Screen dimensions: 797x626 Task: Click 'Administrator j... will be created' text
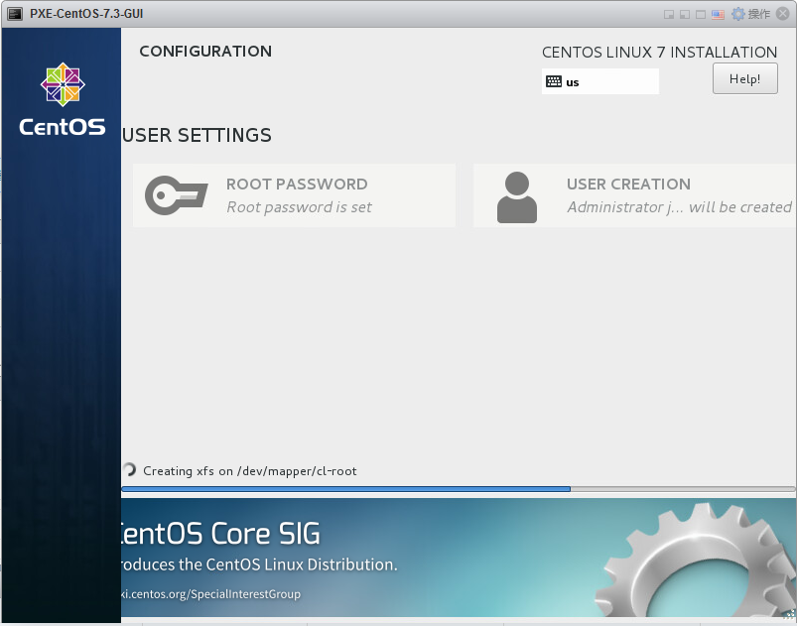(x=679, y=207)
